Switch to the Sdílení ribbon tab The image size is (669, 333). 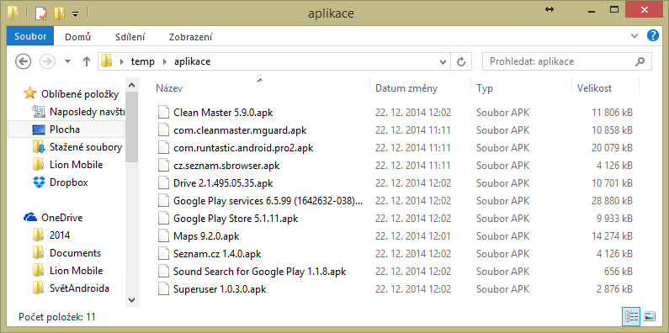tap(130, 37)
